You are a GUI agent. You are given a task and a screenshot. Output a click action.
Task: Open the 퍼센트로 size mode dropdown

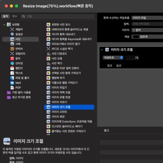pyautogui.click(x=113, y=57)
